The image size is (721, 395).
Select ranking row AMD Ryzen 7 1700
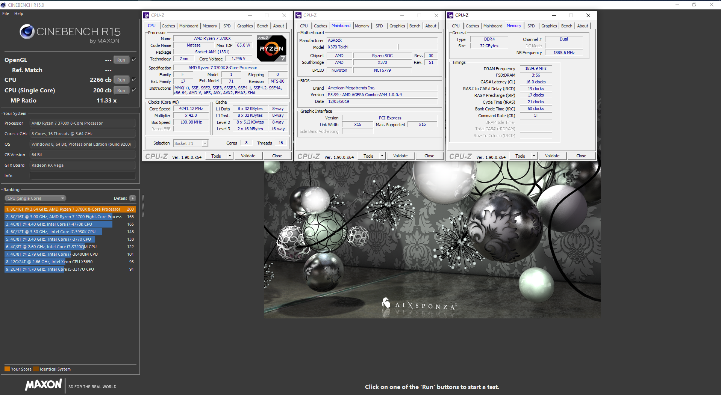point(70,217)
